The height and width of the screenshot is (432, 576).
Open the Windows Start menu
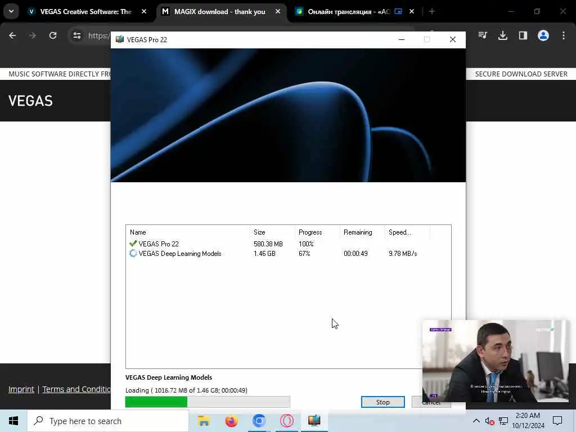click(x=13, y=421)
